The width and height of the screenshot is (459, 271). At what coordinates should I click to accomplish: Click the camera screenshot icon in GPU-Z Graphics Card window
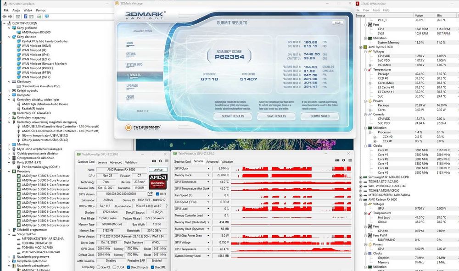154,161
